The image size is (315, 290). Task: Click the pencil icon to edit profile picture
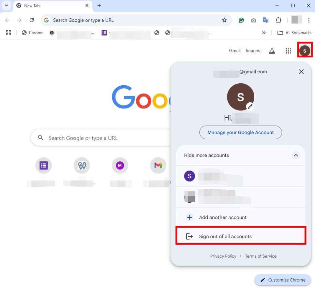pyautogui.click(x=250, y=106)
